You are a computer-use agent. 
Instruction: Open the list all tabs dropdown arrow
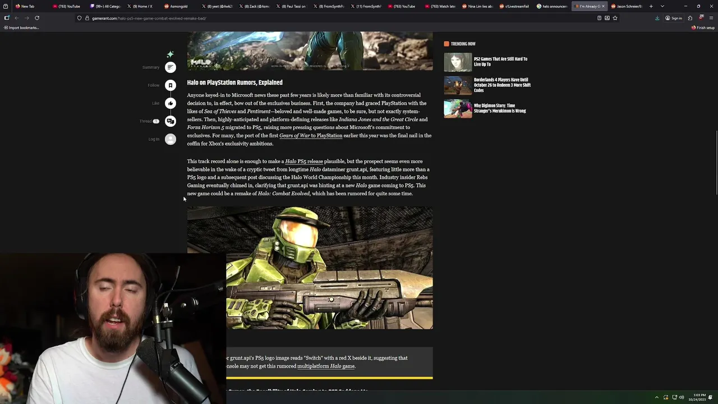662,6
